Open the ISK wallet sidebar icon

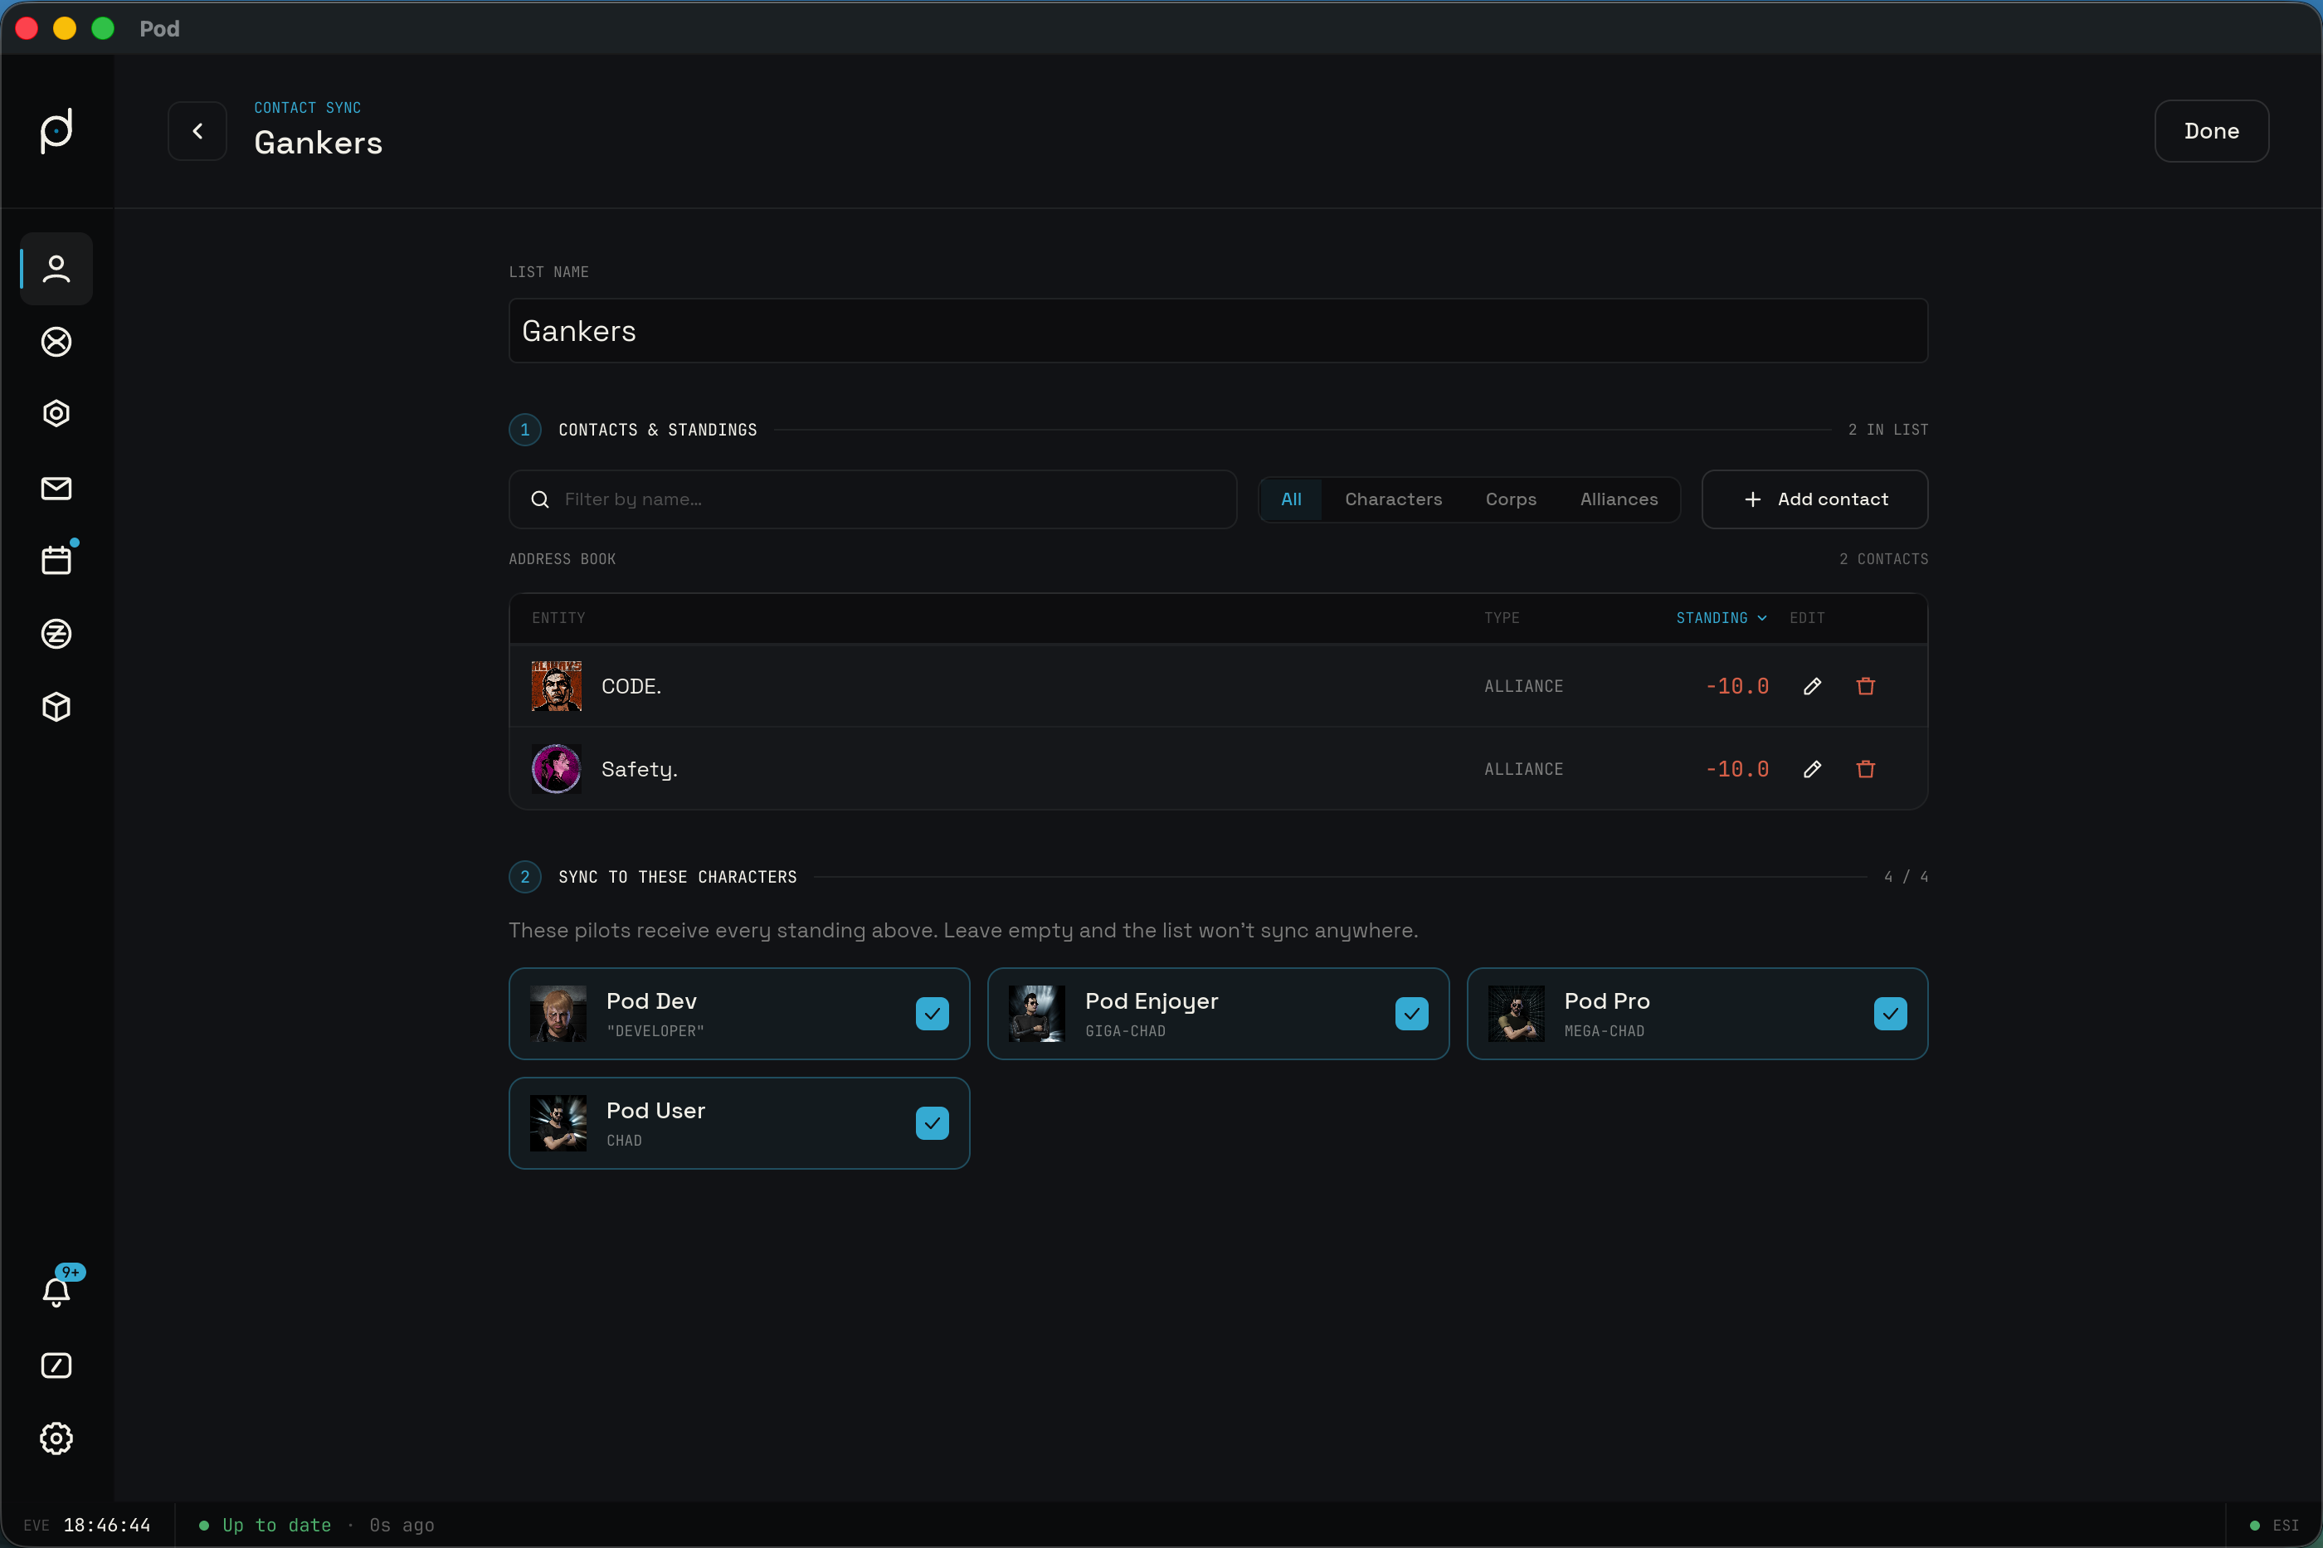point(56,634)
